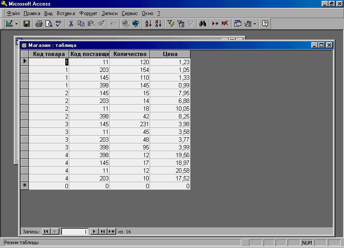Click the price cell 7,95
This screenshot has width=344, height=248.
point(170,93)
